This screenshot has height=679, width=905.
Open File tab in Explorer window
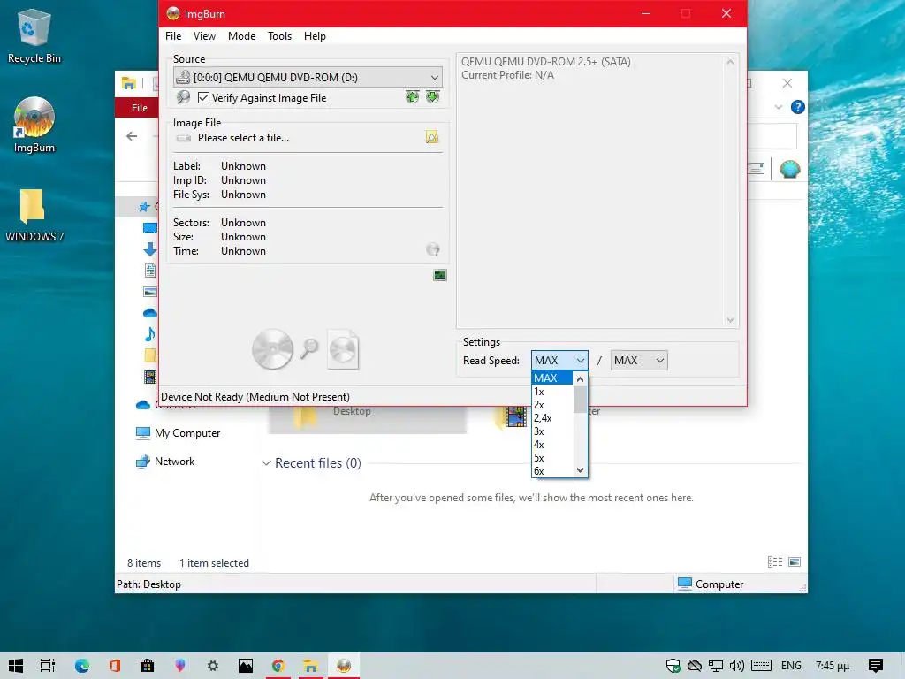click(139, 108)
